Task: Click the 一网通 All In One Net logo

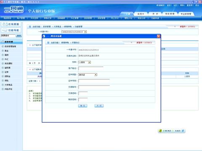Action: pos(14,10)
